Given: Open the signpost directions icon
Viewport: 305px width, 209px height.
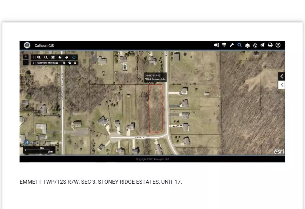Looking at the screenshot, I should pyautogui.click(x=224, y=45).
